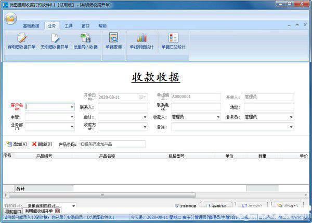
Task: Expand the 会计 dropdown
Action: [x=145, y=117]
